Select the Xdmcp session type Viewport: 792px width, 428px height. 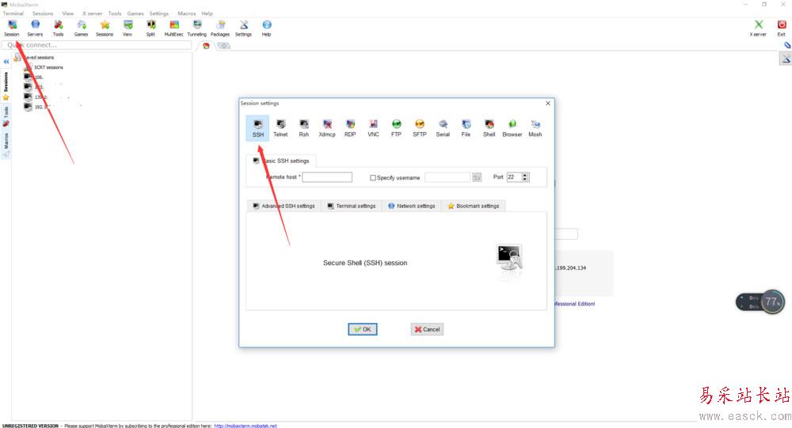click(x=327, y=128)
